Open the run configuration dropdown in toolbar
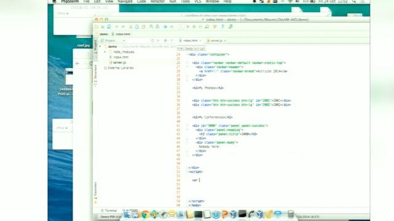Screen dimensions: 394x221 click(x=180, y=26)
